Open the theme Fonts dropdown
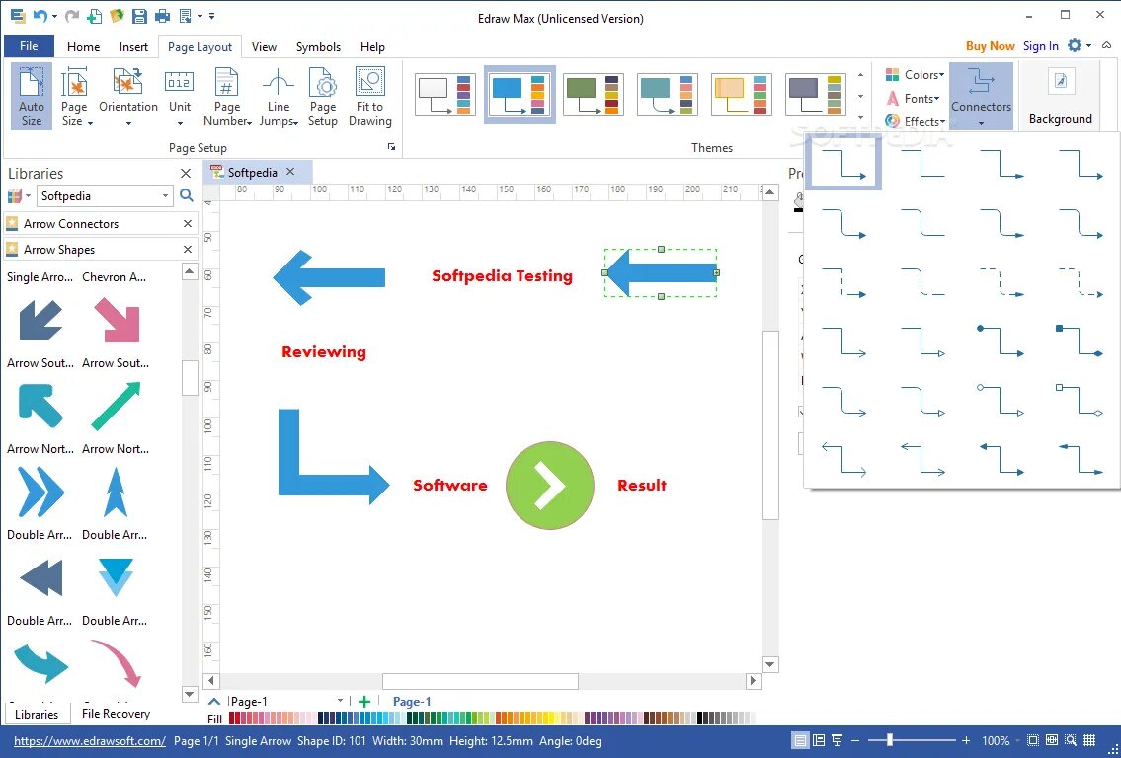 913,98
